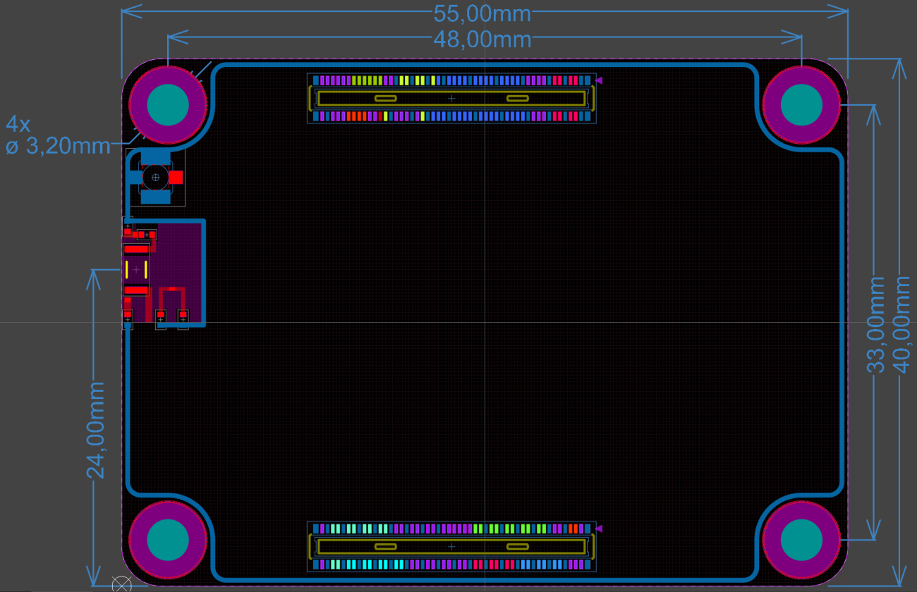917x592 pixels.
Task: Click the U.FL antenna connector footprint
Action: pyautogui.click(x=155, y=176)
